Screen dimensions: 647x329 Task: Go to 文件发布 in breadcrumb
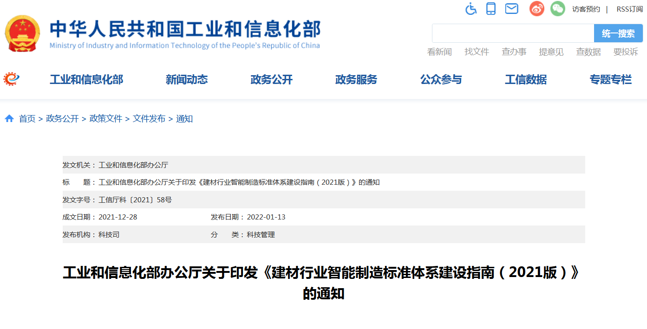tap(149, 119)
